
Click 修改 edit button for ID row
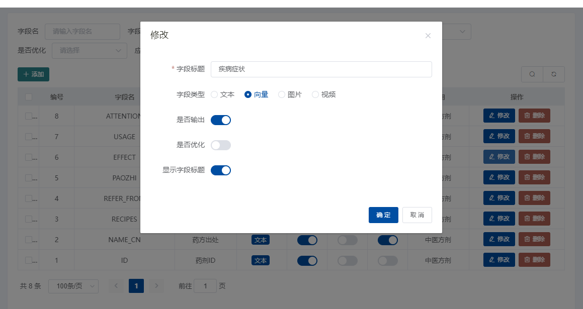point(499,260)
